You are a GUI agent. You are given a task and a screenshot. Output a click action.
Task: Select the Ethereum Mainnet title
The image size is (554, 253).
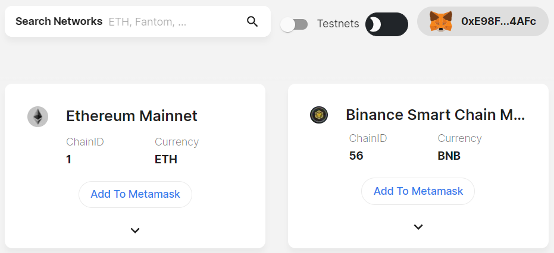(132, 116)
